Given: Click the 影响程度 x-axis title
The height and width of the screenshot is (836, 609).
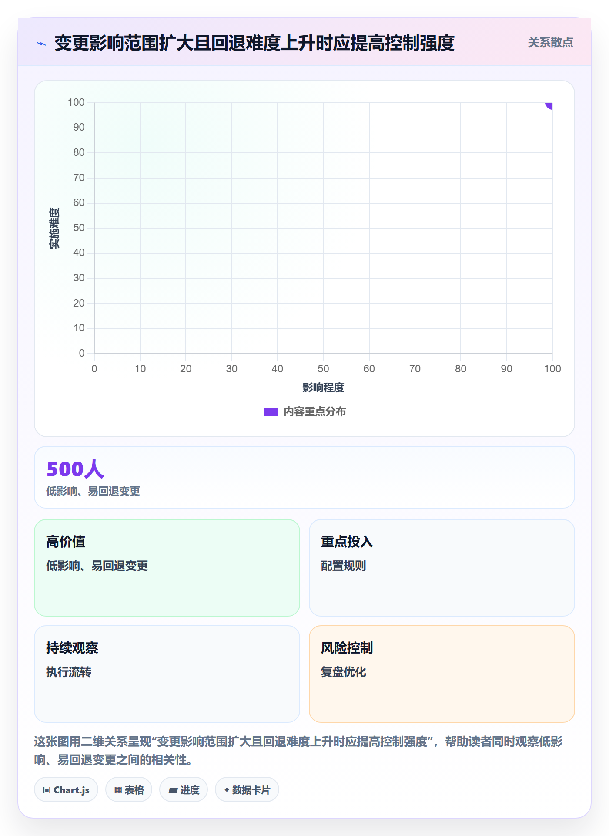Looking at the screenshot, I should pyautogui.click(x=323, y=388).
